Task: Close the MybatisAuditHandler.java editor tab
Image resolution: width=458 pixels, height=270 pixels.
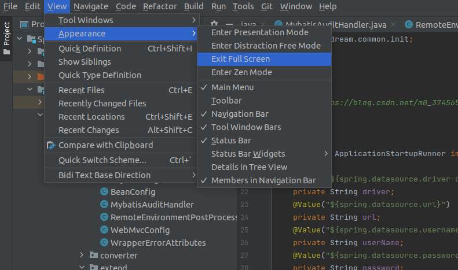Action: 394,24
